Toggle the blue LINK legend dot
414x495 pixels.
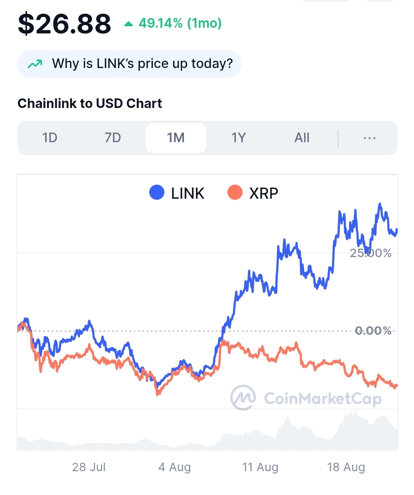[x=157, y=193]
